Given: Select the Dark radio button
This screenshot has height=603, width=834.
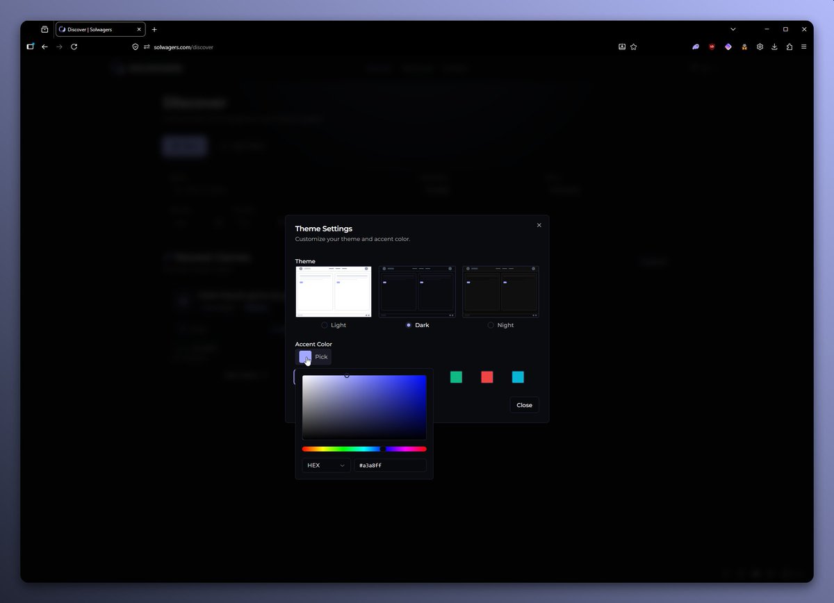Looking at the screenshot, I should coord(409,325).
